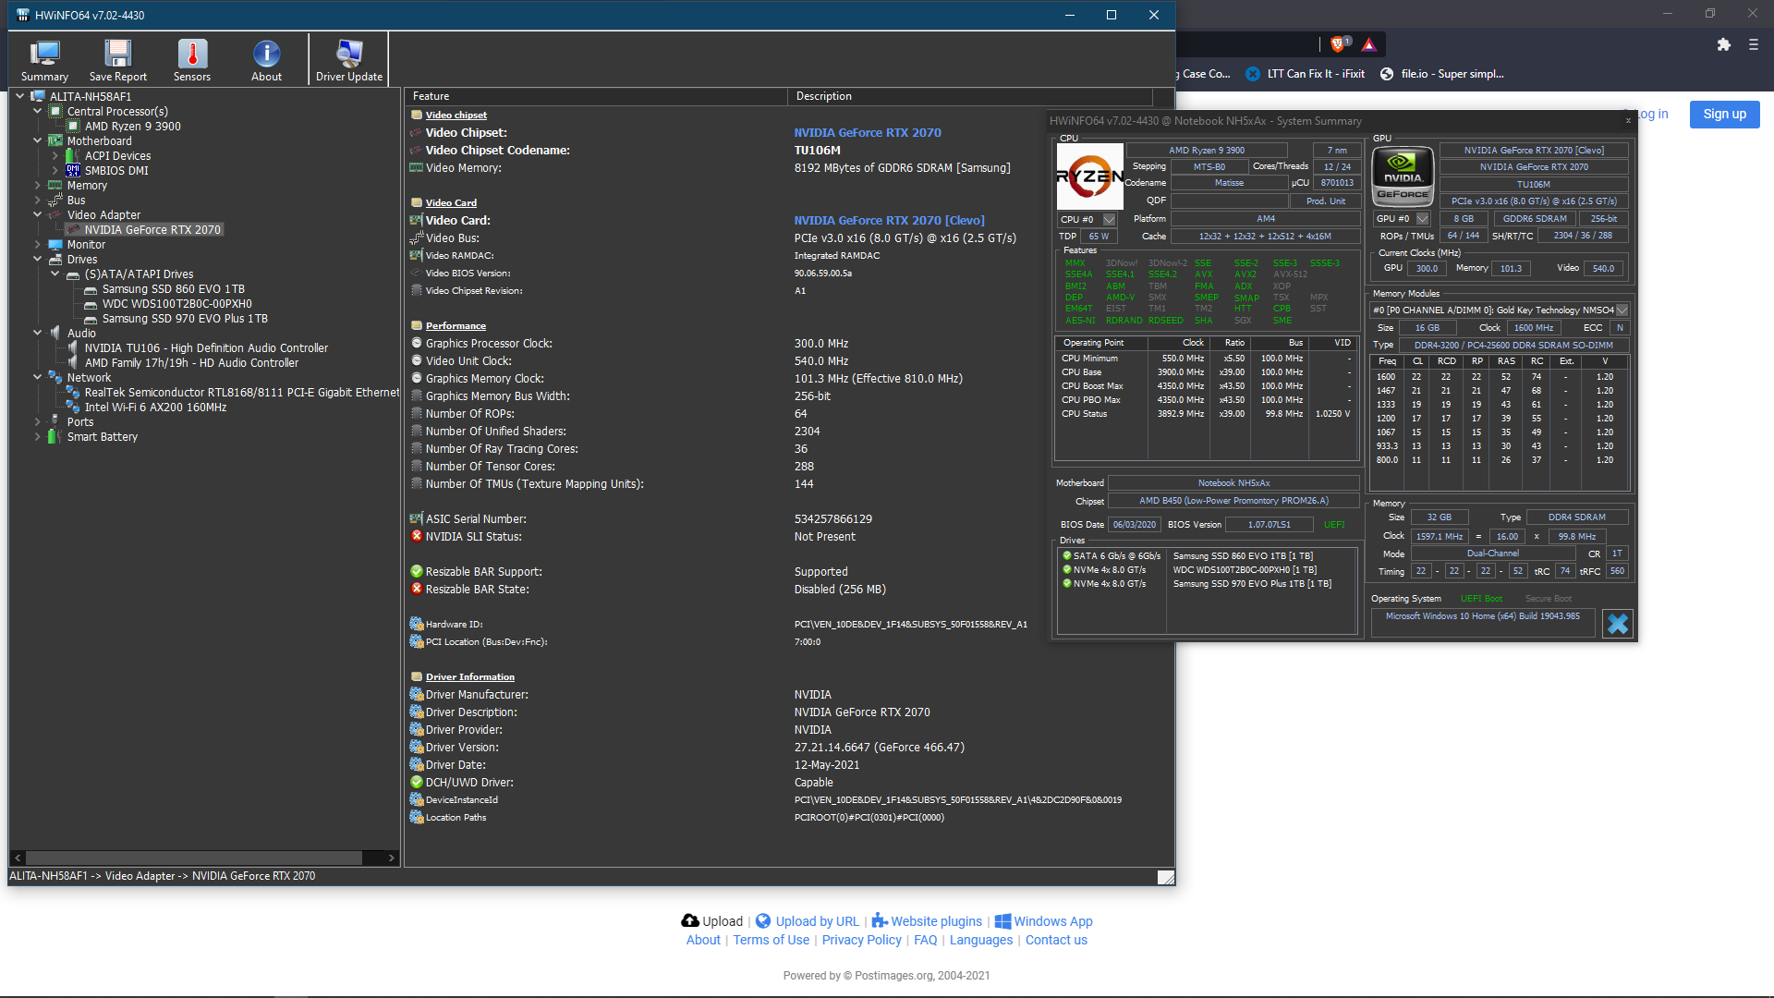This screenshot has height=998, width=1774.
Task: Expand the Smart Battery node
Action: 38,436
